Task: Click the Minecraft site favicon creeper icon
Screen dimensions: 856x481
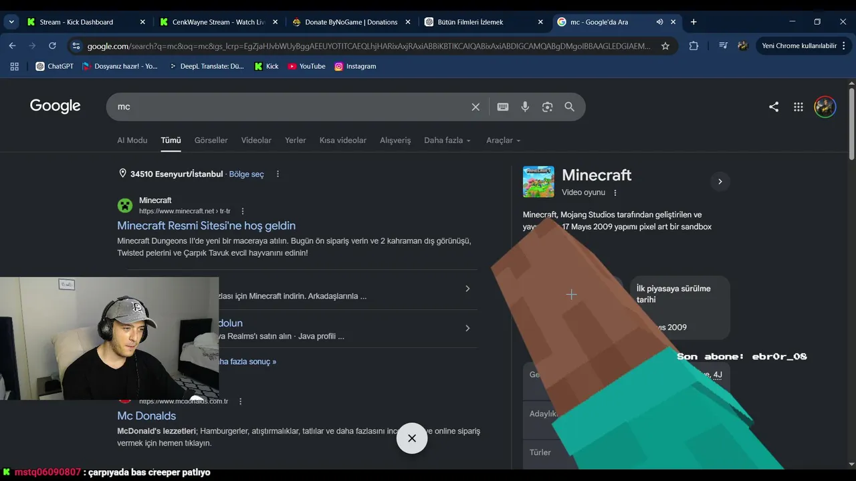Action: (x=125, y=206)
